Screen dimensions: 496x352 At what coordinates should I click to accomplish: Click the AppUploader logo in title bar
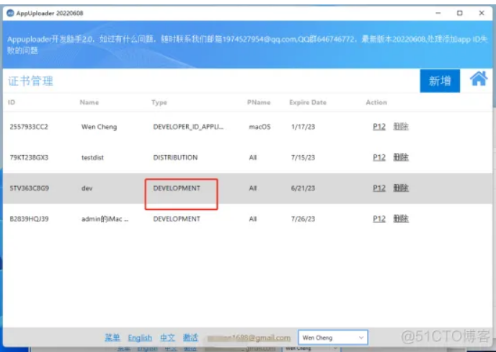(x=10, y=13)
